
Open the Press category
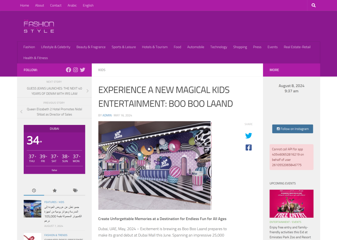(257, 47)
